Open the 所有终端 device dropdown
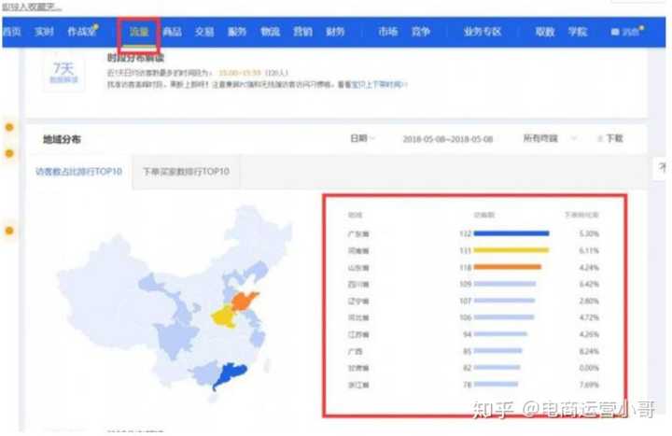This screenshot has height=436, width=672. [x=540, y=138]
